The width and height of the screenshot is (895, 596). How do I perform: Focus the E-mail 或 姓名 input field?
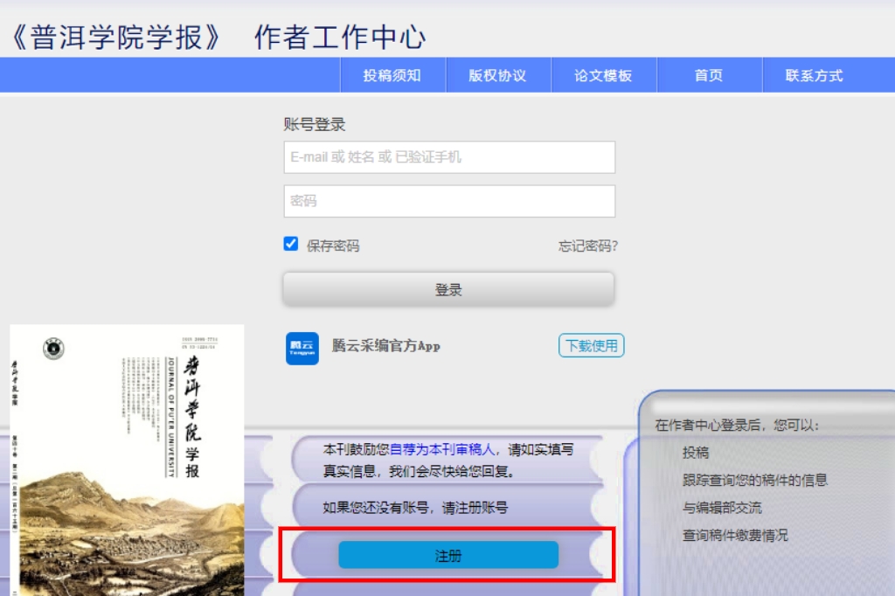[449, 157]
